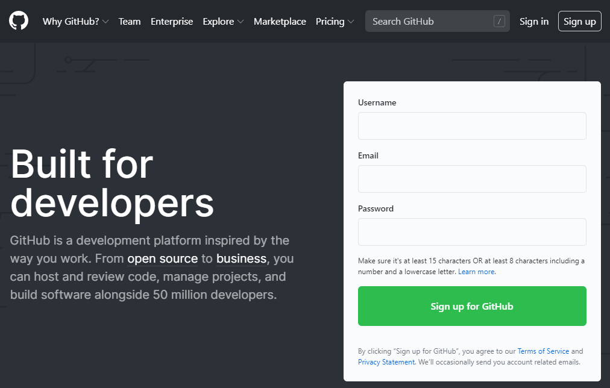Click the Learn more password link
610x388 pixels.
click(476, 271)
